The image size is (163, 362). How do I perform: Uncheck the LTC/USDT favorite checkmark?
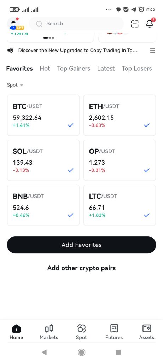click(x=147, y=215)
